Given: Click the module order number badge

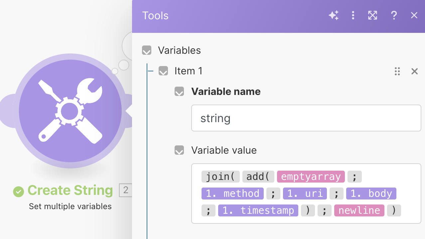Looking at the screenshot, I should [125, 190].
